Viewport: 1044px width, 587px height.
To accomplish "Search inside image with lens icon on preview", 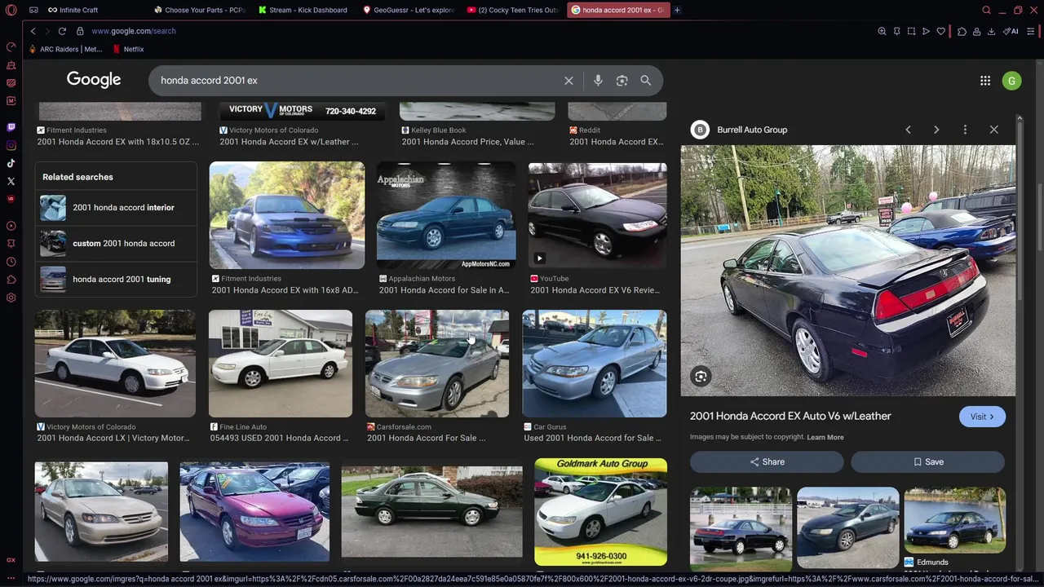I will 701,377.
